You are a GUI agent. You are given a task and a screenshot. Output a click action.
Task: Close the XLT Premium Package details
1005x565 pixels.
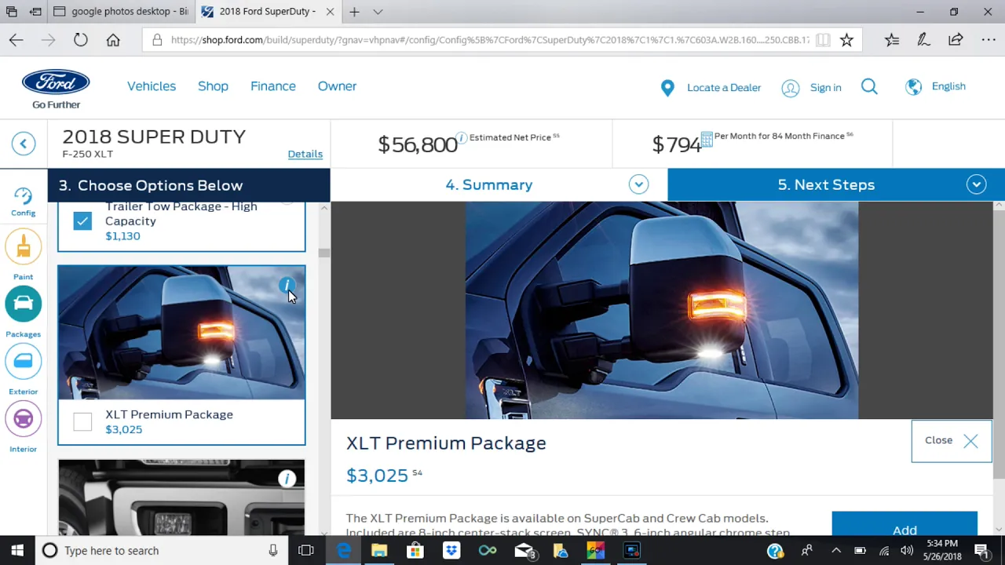[x=952, y=441]
